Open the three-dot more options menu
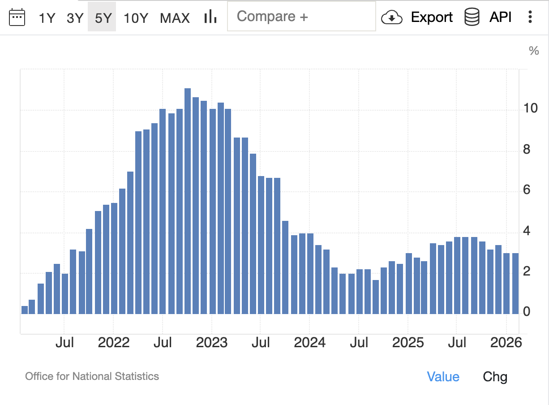Viewport: 549px width, 405px height. pyautogui.click(x=530, y=17)
